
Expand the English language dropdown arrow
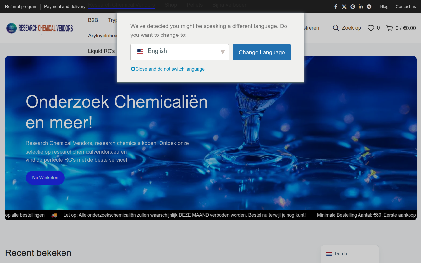coord(223,52)
